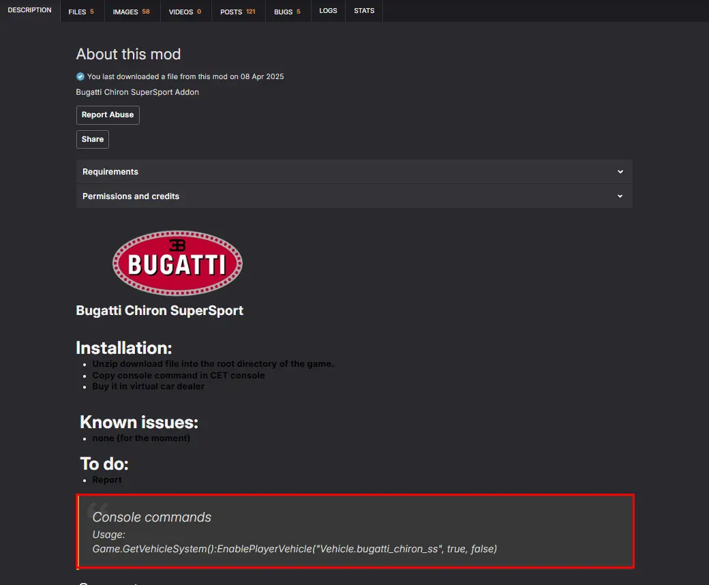
Task: Expand Permissions and credits section
Action: (x=354, y=196)
